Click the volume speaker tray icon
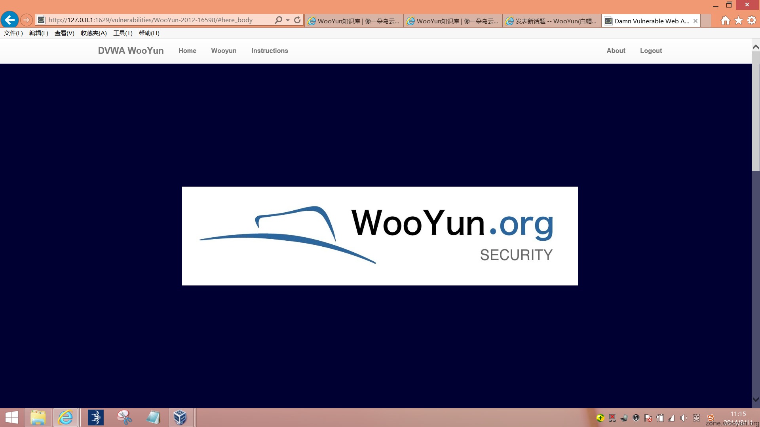 [684, 418]
